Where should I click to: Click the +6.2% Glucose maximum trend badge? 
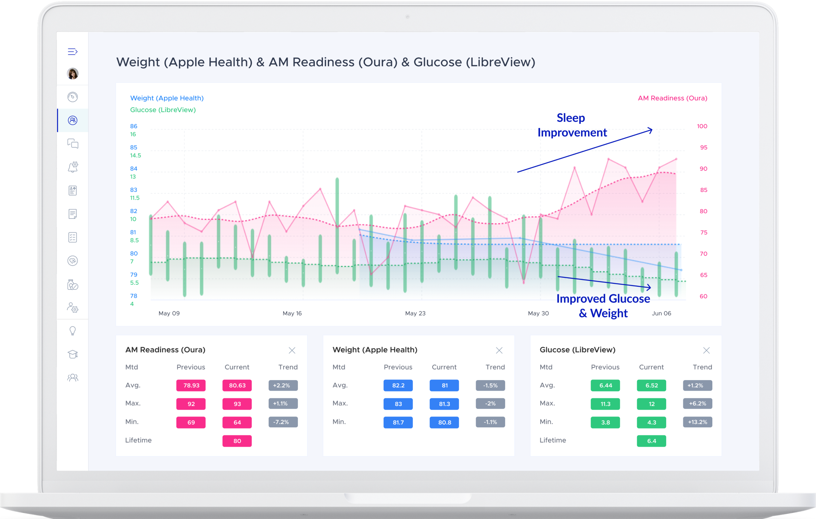click(698, 403)
